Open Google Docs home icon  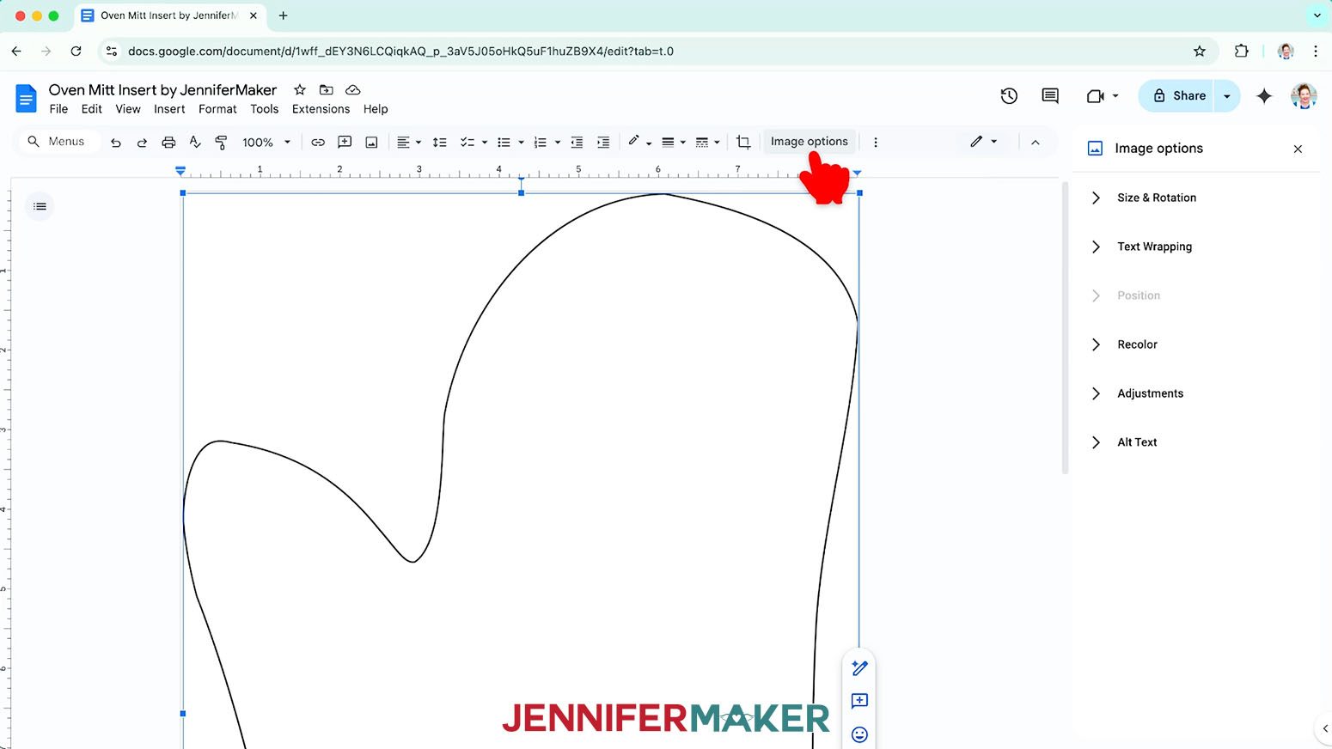tap(27, 99)
